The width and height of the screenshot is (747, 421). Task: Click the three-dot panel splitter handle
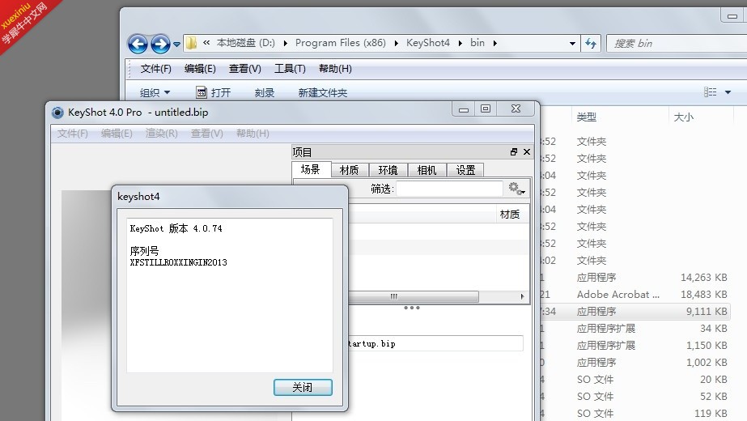click(412, 308)
